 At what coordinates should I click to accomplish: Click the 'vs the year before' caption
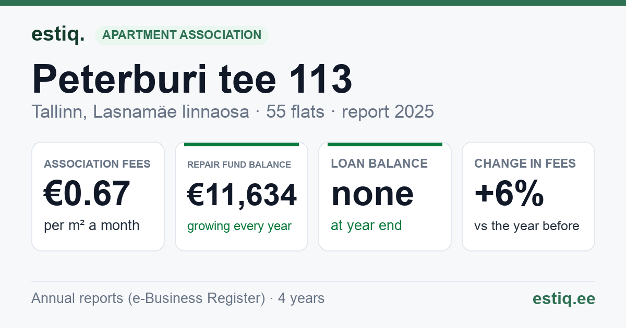coord(527,226)
